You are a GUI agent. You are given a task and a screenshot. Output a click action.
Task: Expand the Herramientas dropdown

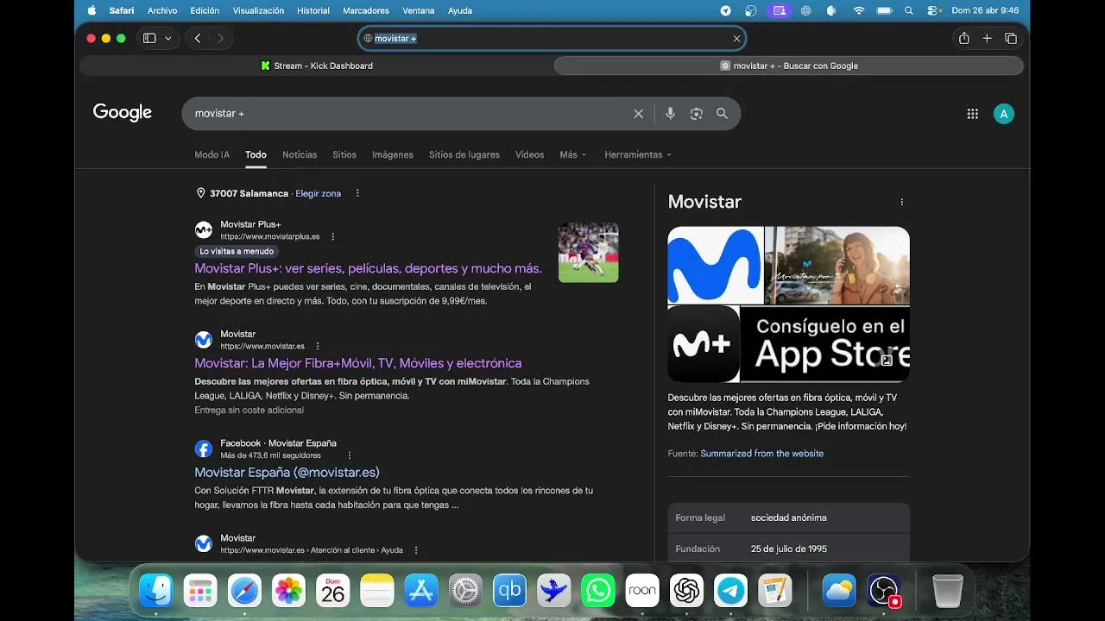(x=638, y=155)
